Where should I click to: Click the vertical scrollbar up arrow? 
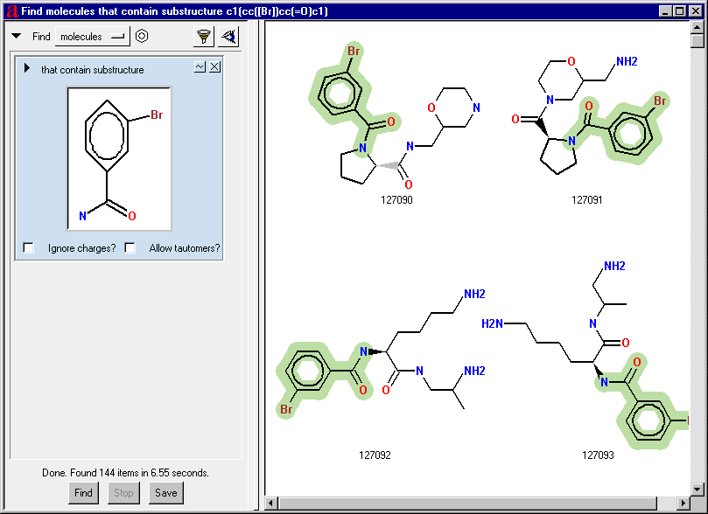[x=697, y=27]
